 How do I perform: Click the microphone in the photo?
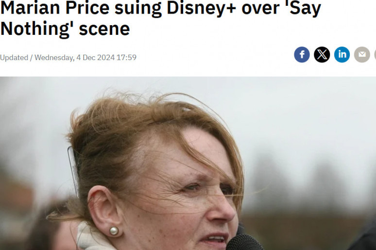click(x=244, y=242)
